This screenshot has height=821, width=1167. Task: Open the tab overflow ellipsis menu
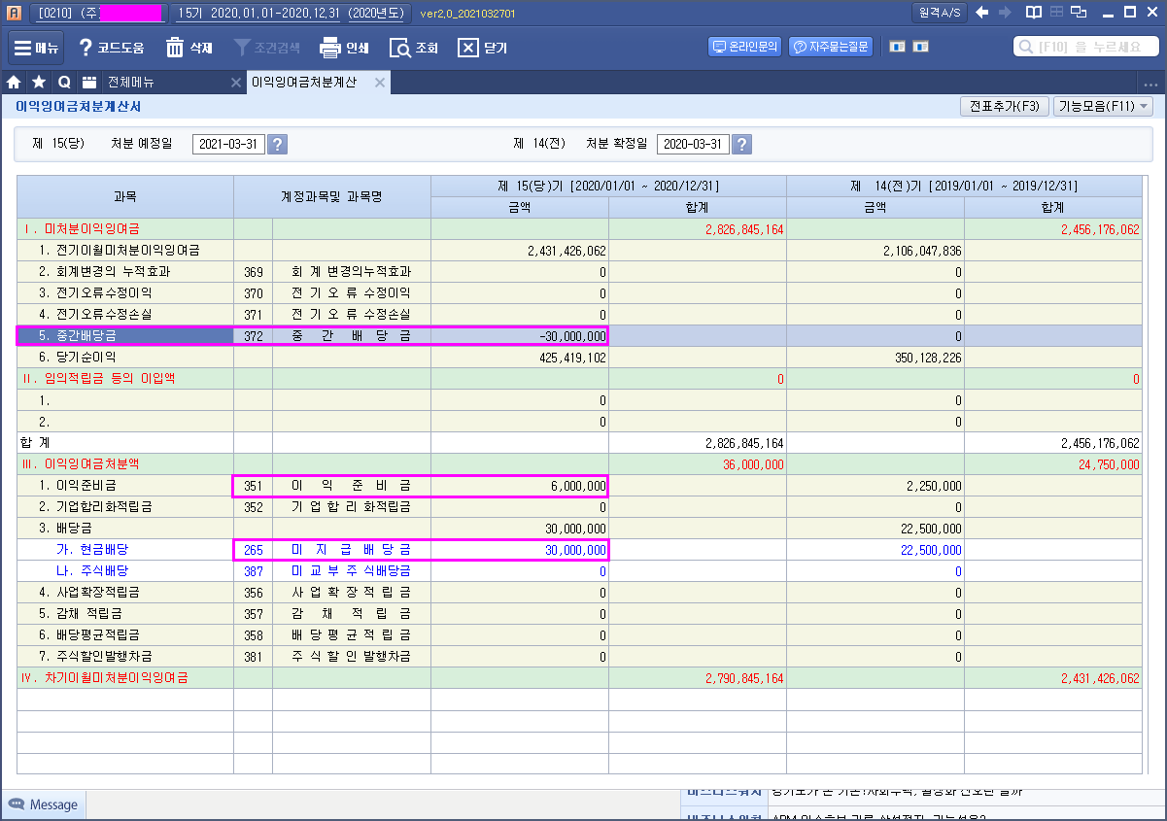tap(1152, 84)
